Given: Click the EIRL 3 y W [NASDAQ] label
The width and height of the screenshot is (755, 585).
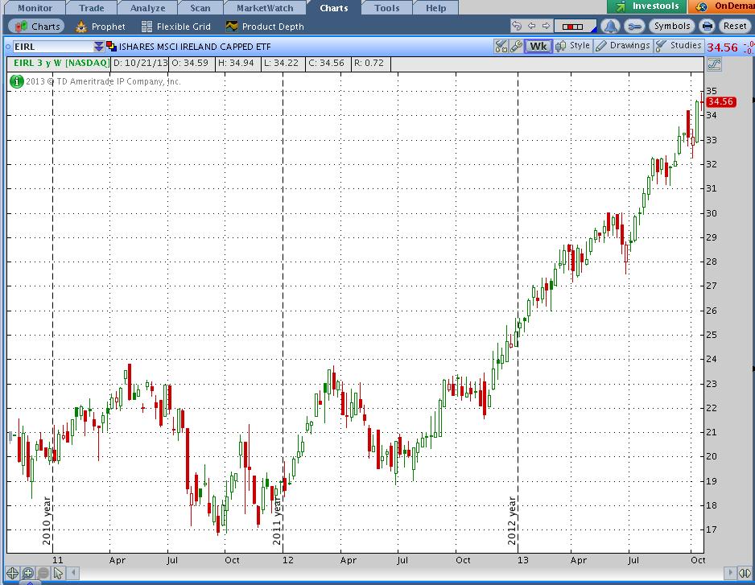Looking at the screenshot, I should [x=60, y=63].
